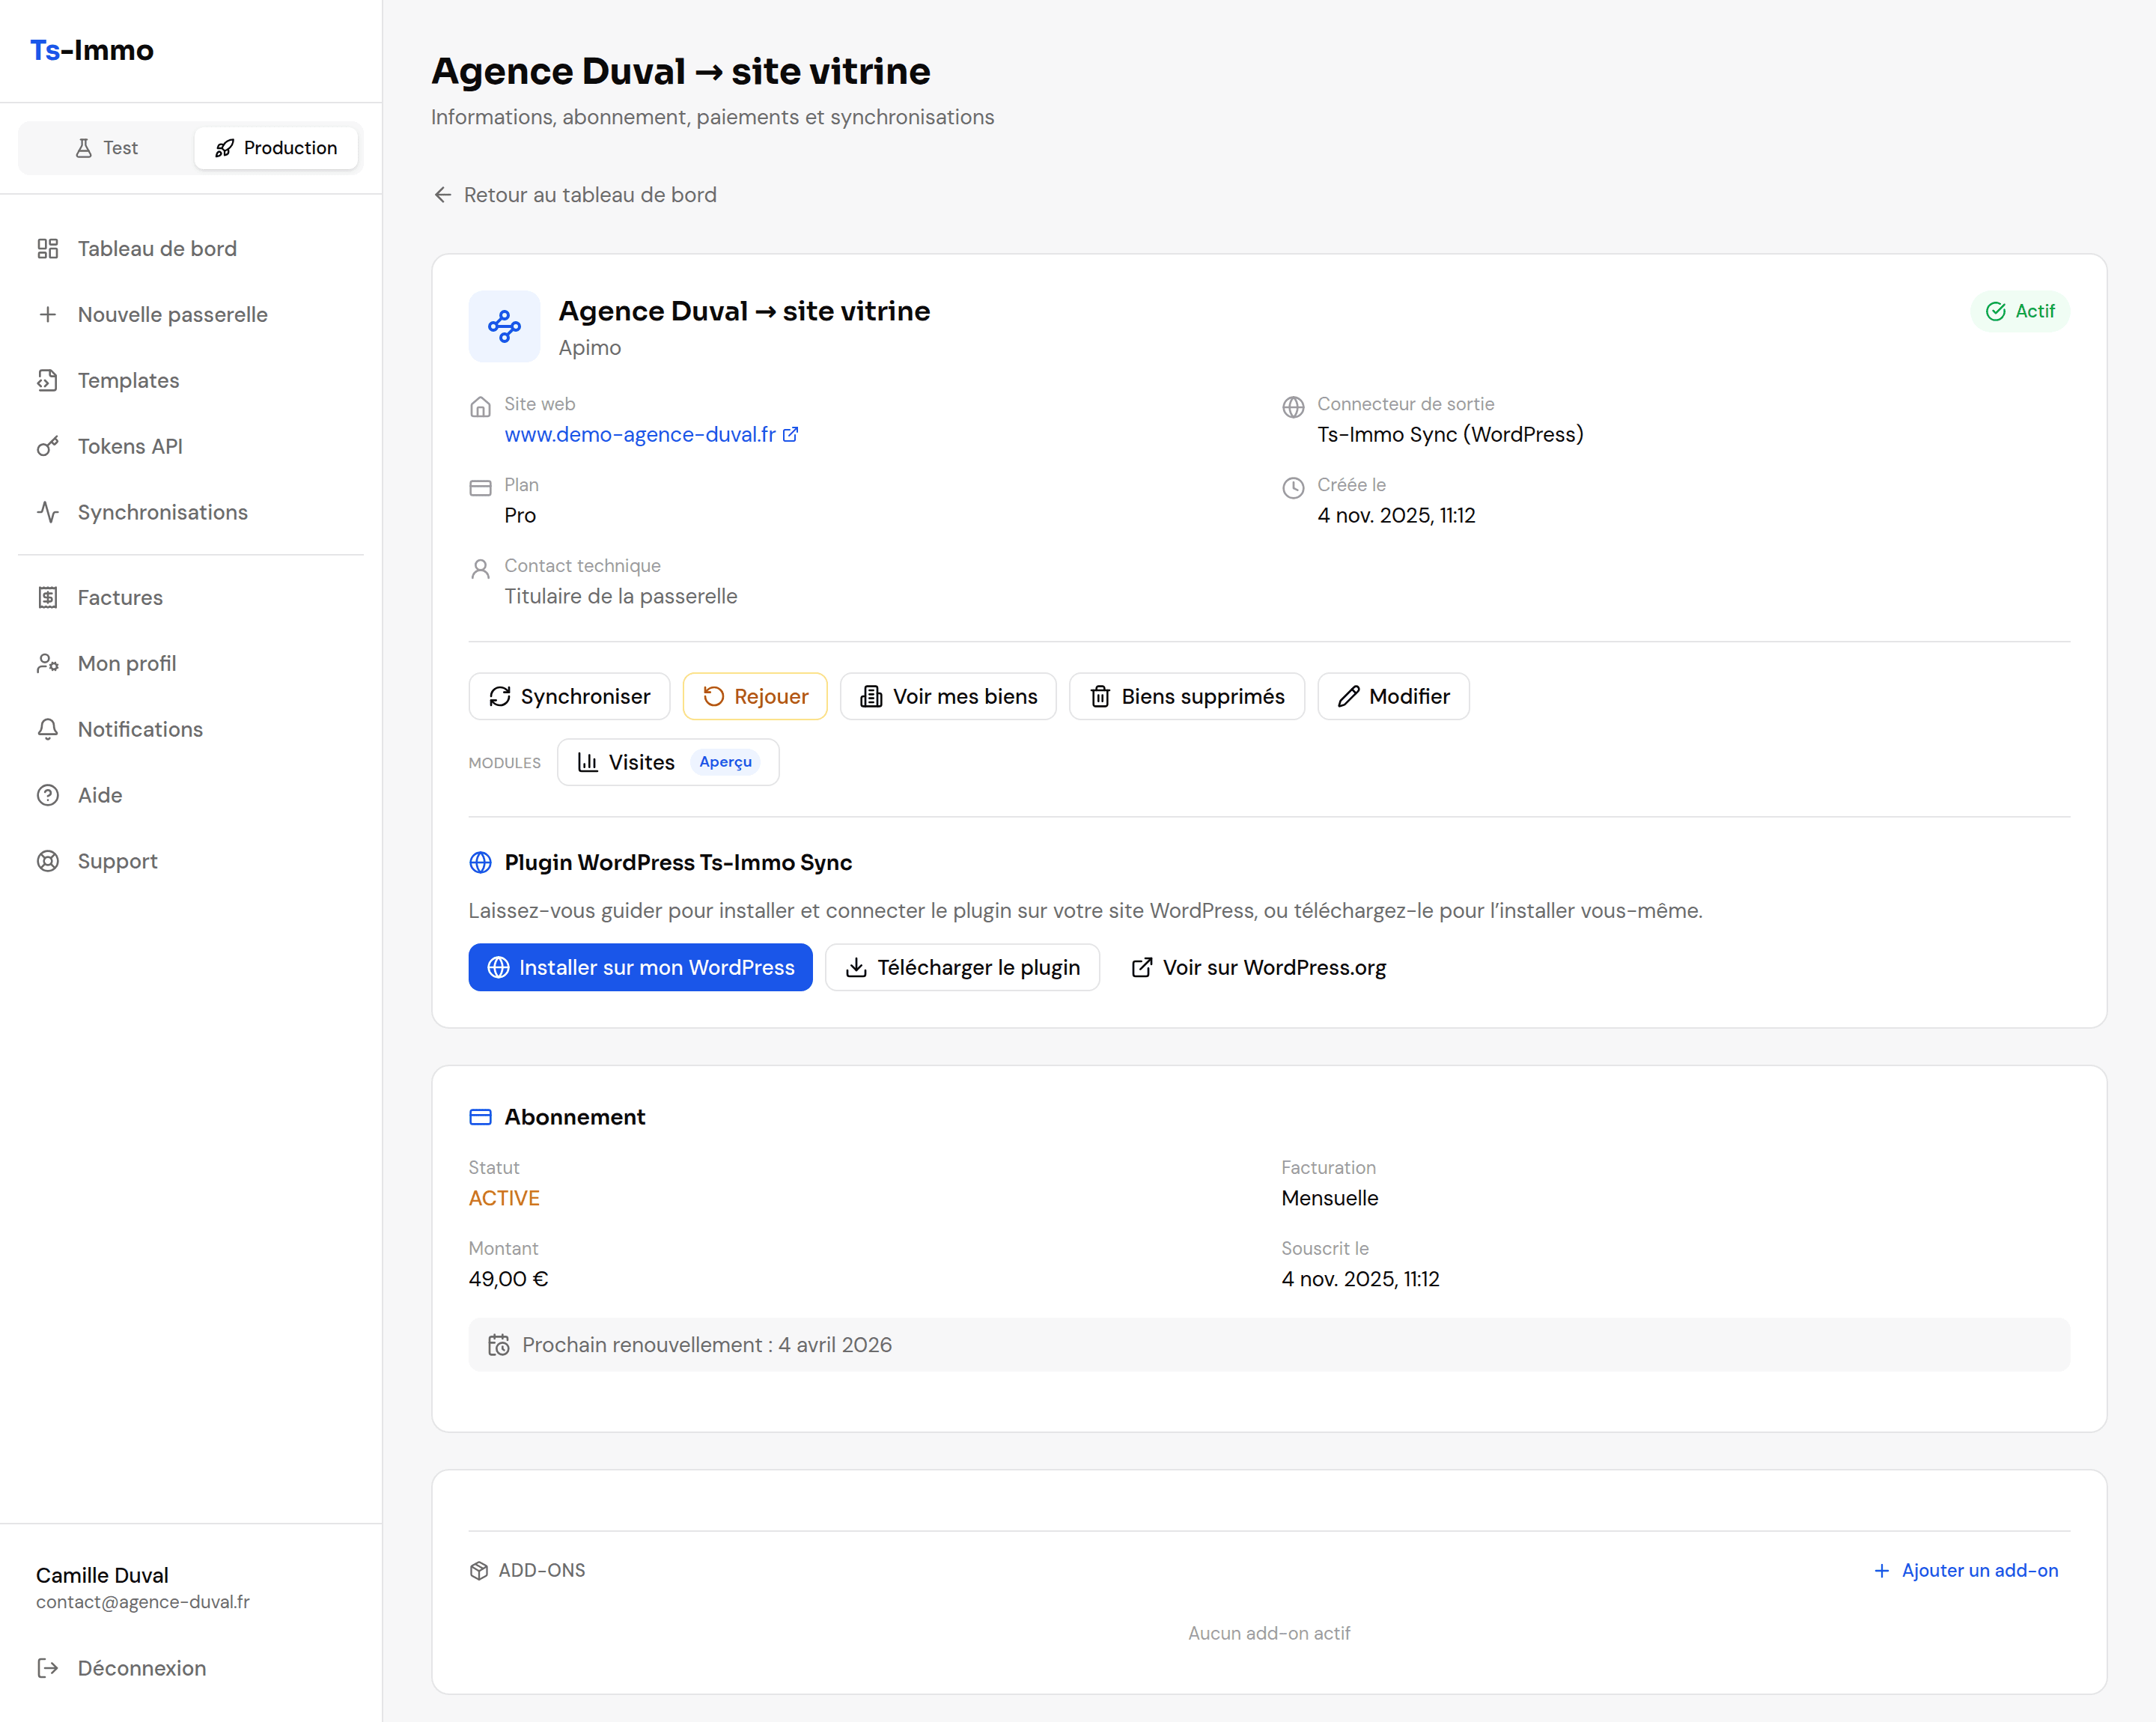Click the back arrow icon near Retour
This screenshot has width=2156, height=1722.
point(443,195)
